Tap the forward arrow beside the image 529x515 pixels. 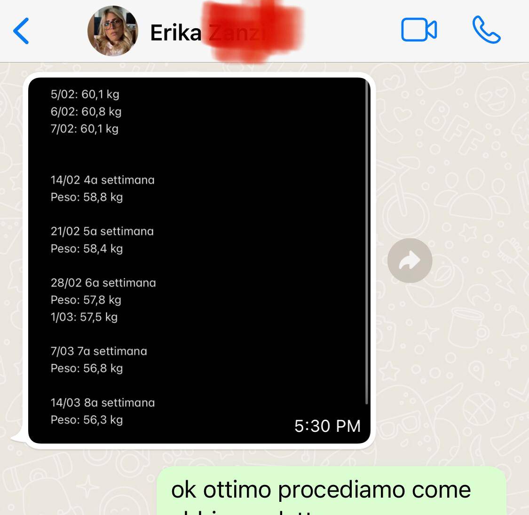coord(410,260)
